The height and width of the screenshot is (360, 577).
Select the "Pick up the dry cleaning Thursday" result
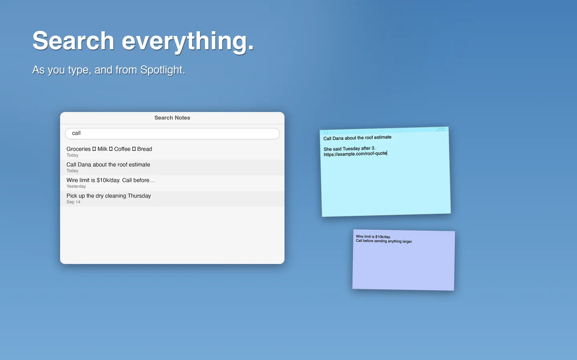coord(172,199)
